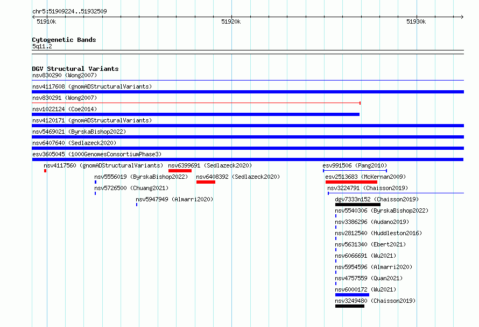Screen dimensions: 479x327
Task: Click the blue bar under esv3605045
Action: (248, 159)
